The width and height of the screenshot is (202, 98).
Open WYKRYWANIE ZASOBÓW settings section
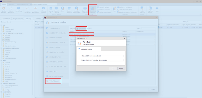point(56,43)
